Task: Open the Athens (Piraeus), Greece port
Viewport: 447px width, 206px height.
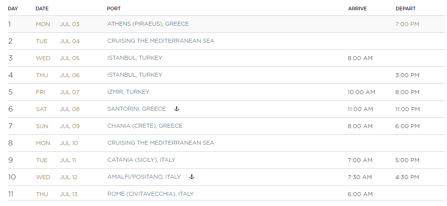Action: click(148, 24)
